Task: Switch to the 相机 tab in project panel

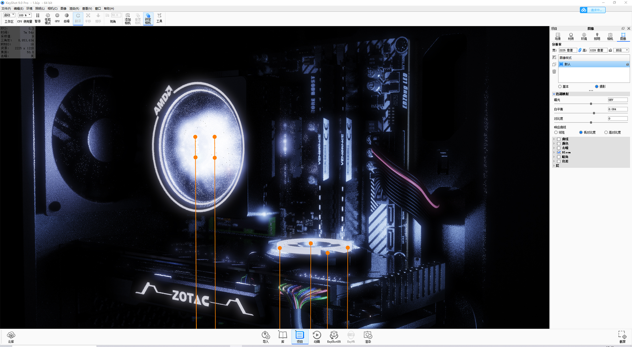Action: pos(610,36)
